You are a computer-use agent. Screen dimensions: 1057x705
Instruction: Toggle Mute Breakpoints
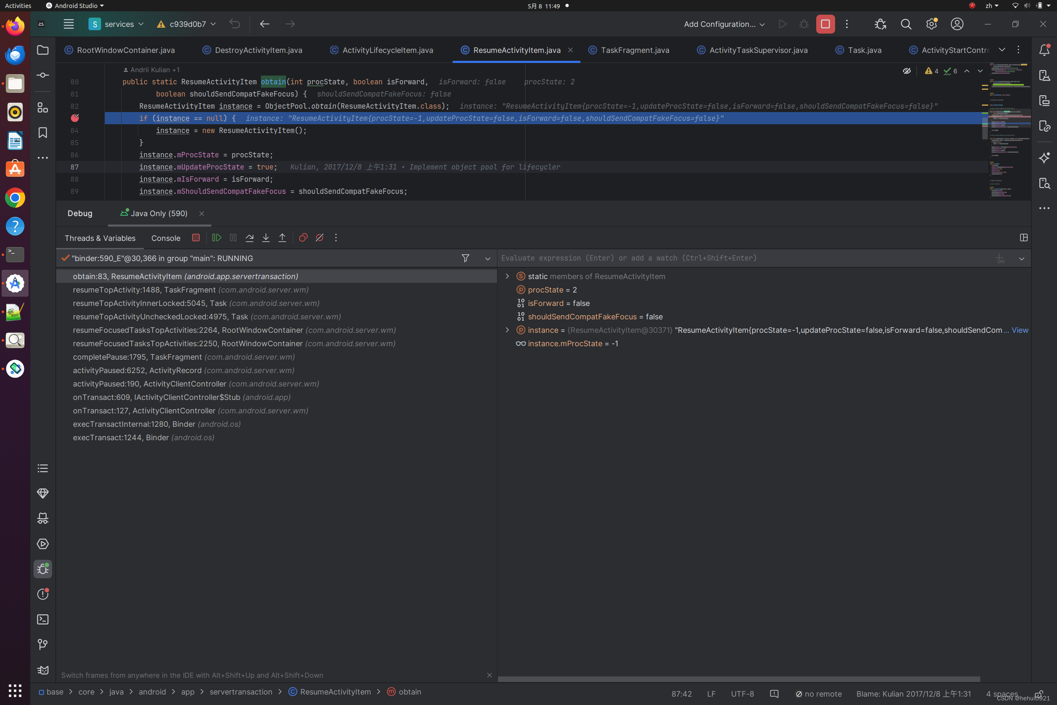320,238
